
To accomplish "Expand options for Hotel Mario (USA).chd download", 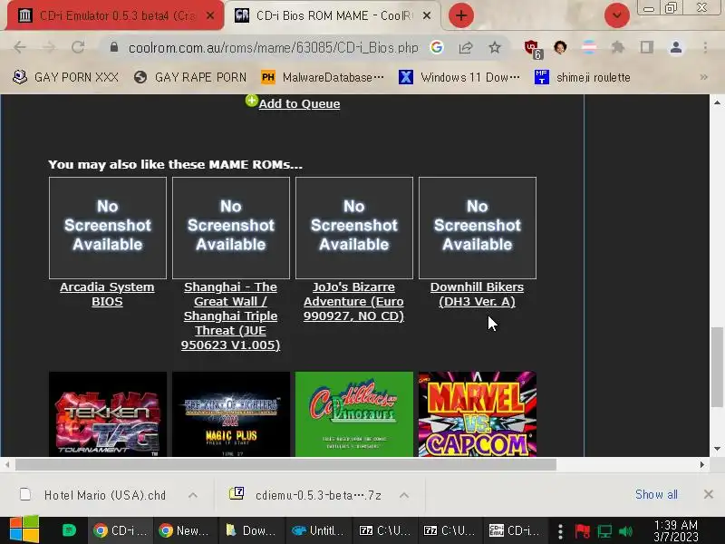I will pos(193,495).
